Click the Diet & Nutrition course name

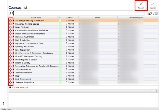(x=22, y=40)
